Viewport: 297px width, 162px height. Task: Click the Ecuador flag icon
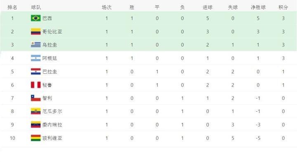coord(35,111)
